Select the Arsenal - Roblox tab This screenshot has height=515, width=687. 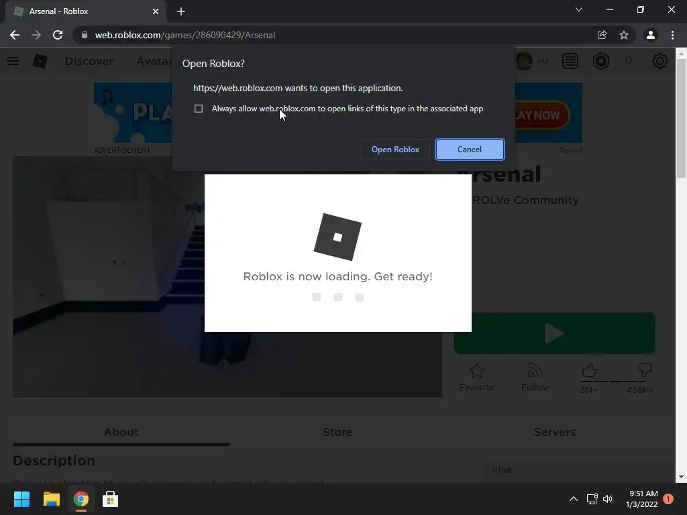tap(85, 11)
